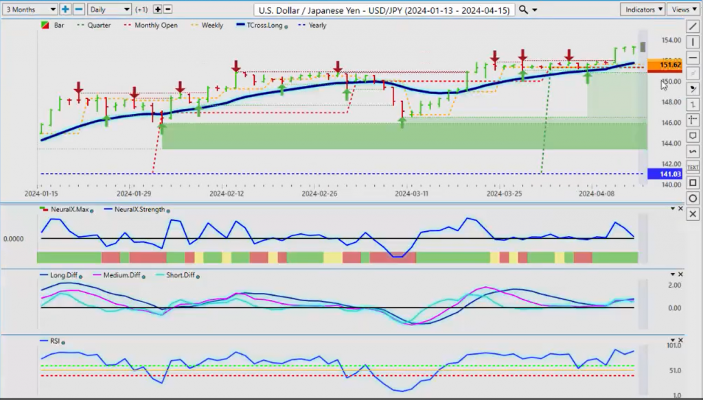Select the TEXT annotation tool
Viewport: 703px width, 400px height.
click(693, 167)
